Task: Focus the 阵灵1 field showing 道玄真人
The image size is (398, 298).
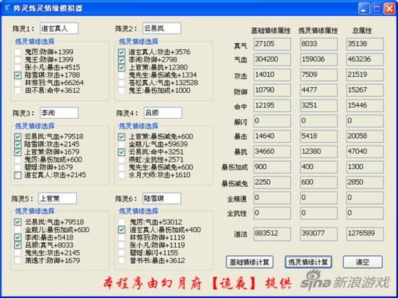Action: pyautogui.click(x=59, y=28)
